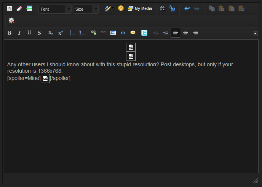Image resolution: width=262 pixels, height=187 pixels.
Task: Select Center alignment
Action: click(185, 33)
